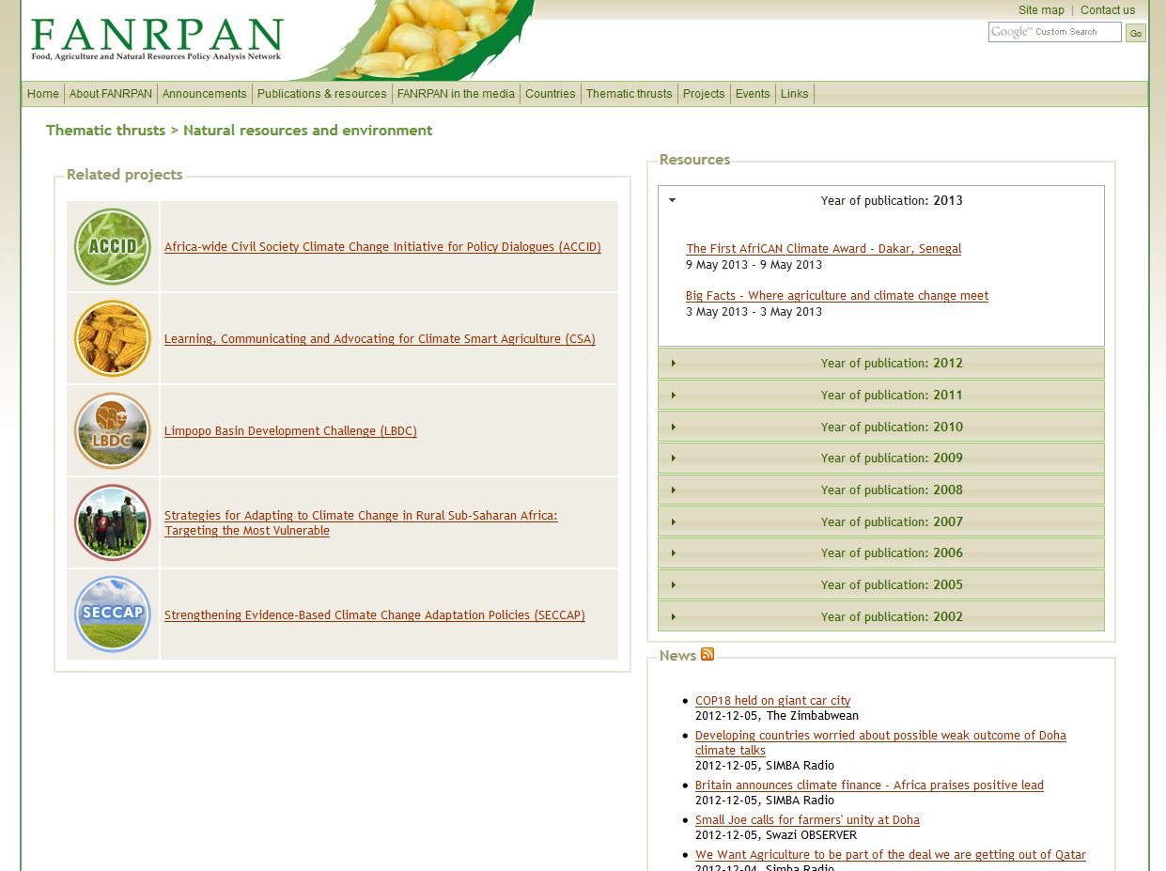Open Developing countries worried about Doha article

[x=880, y=743]
